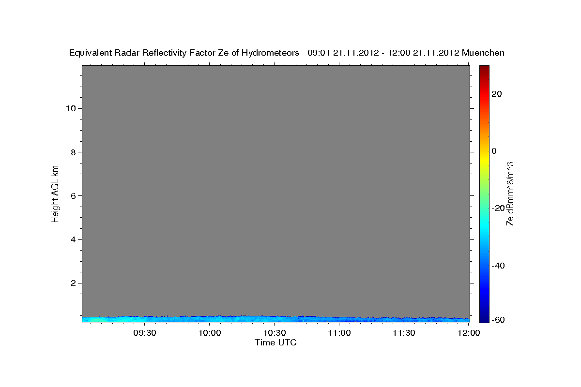581x387 pixels.
Task: Click the colorbar value label 20
Action: [497, 94]
